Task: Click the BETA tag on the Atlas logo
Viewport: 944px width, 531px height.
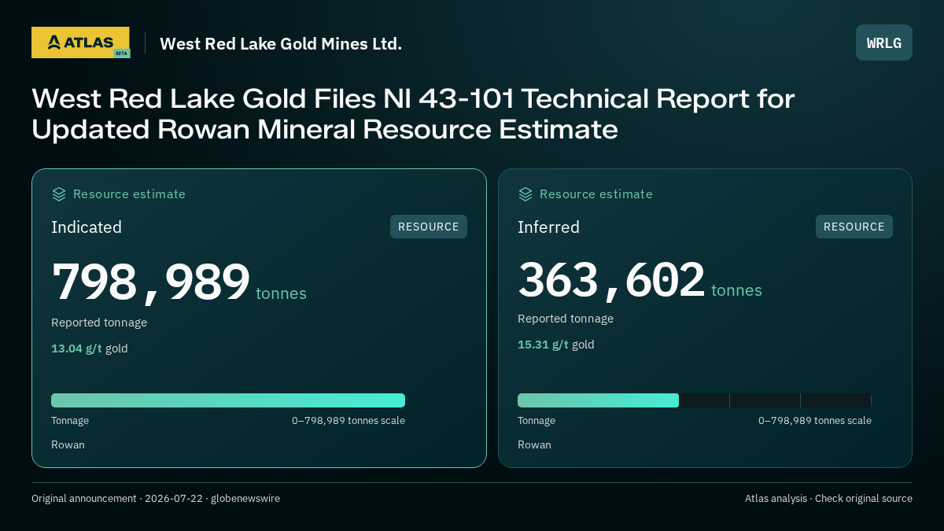Action: pos(121,53)
